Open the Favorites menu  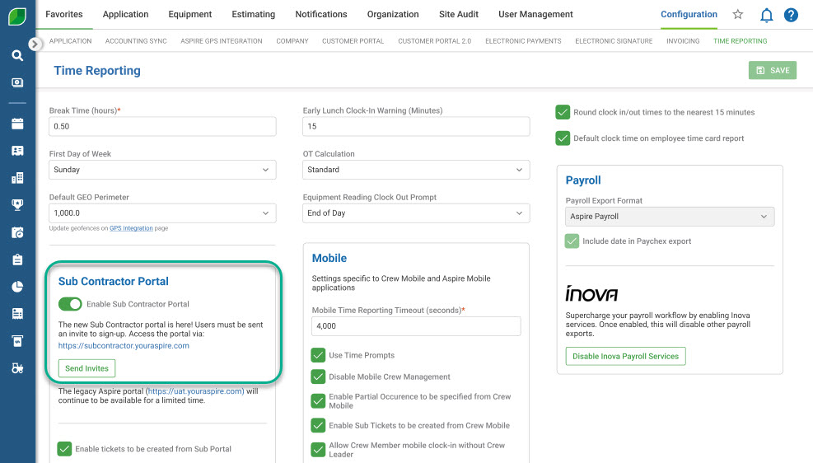pos(64,15)
